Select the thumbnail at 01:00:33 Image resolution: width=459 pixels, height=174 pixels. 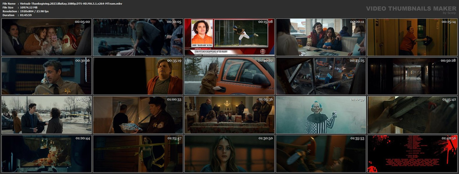coord(138,115)
